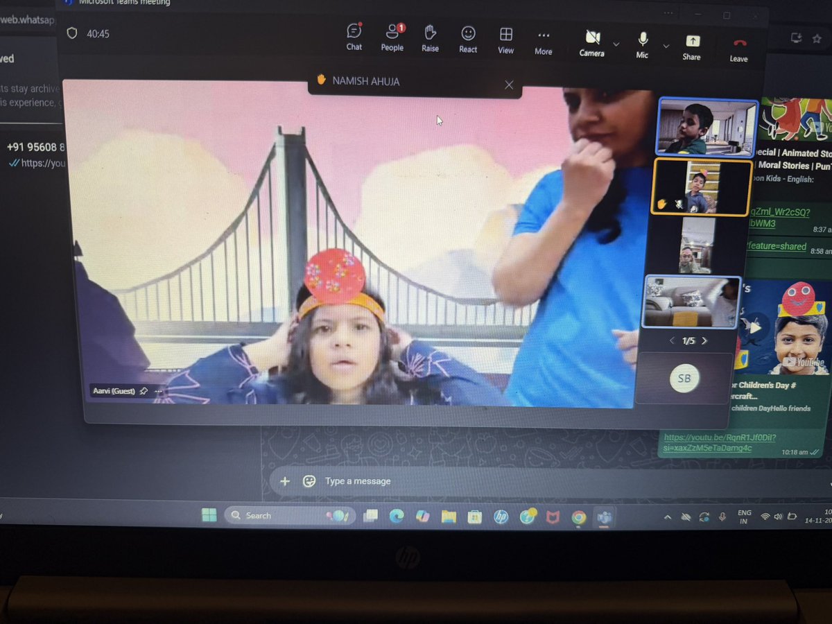Open the Chat panel in Teams
Image resolution: width=832 pixels, height=624 pixels.
coord(354,37)
